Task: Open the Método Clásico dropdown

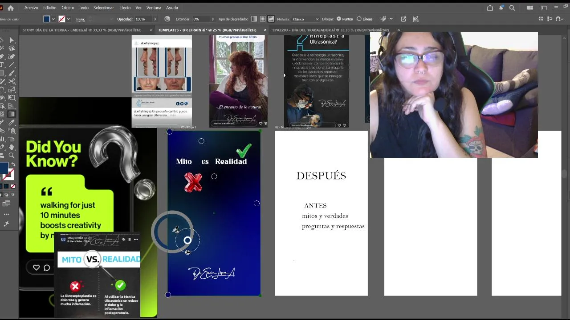Action: tap(306, 19)
